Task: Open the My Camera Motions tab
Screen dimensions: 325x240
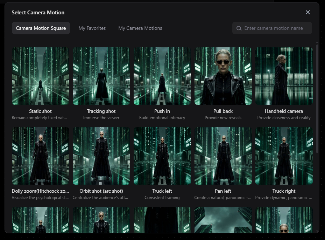Action: pos(140,28)
